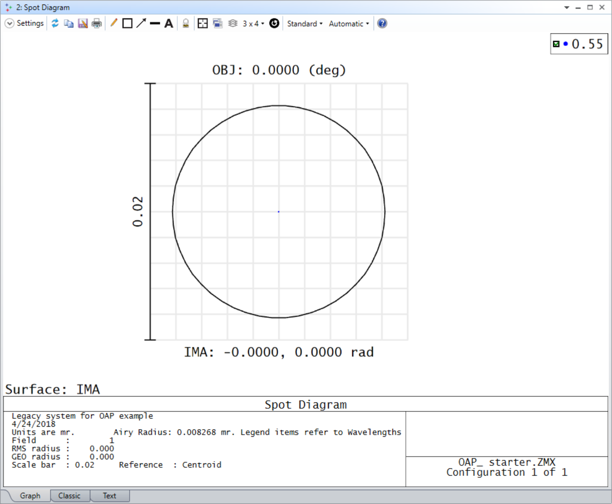Image resolution: width=612 pixels, height=504 pixels.
Task: Click the 'OBJ: 0.0000 (deg)' title text
Action: tap(279, 70)
